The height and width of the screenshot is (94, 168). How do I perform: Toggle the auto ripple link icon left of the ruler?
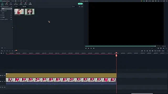point(3,53)
